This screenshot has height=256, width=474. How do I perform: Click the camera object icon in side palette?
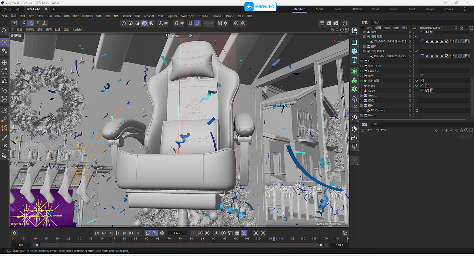pyautogui.click(x=354, y=137)
